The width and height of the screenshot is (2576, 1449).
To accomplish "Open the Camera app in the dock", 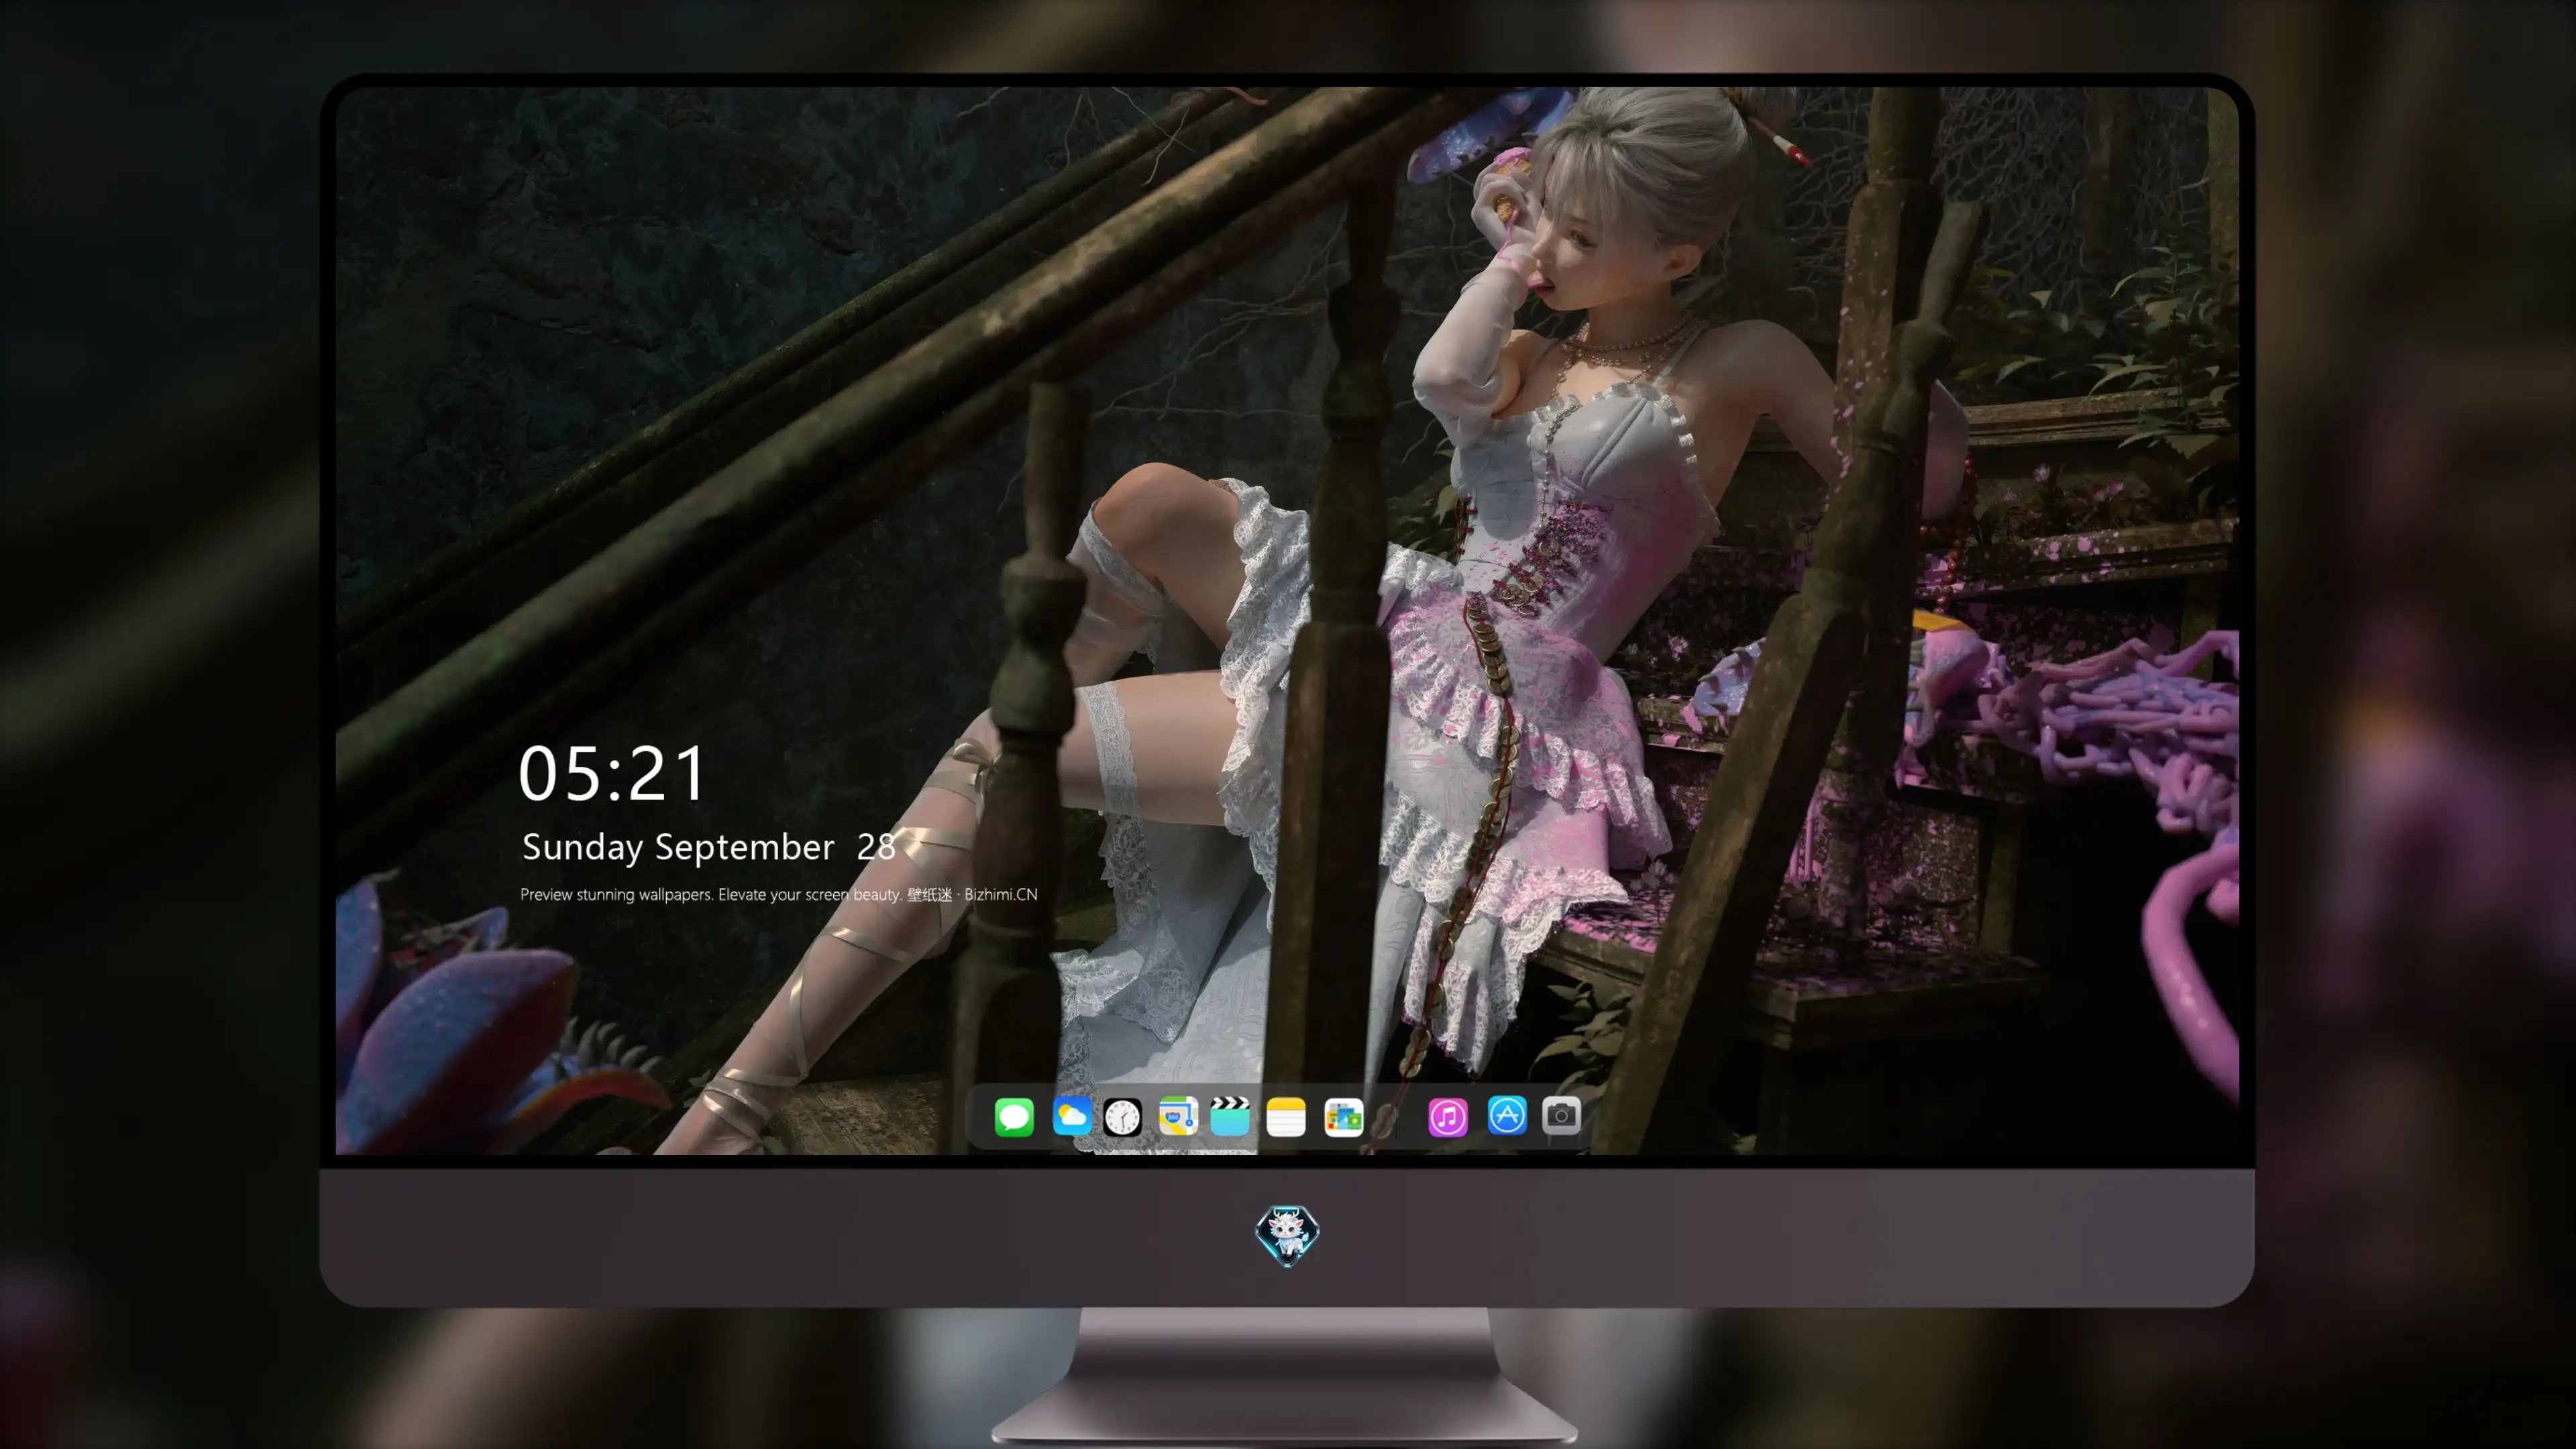I will (1561, 1115).
